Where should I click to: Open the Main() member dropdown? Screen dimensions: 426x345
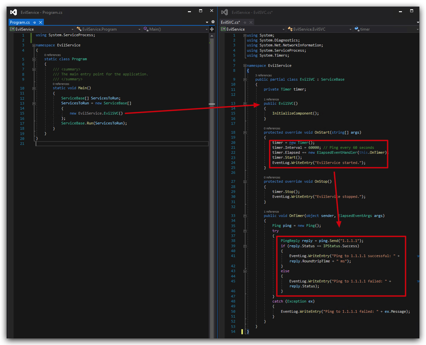pos(175,29)
